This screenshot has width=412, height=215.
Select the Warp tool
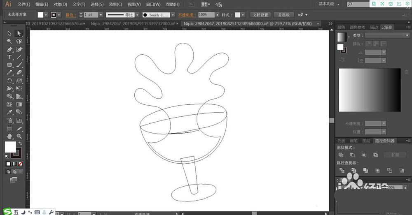point(9,89)
